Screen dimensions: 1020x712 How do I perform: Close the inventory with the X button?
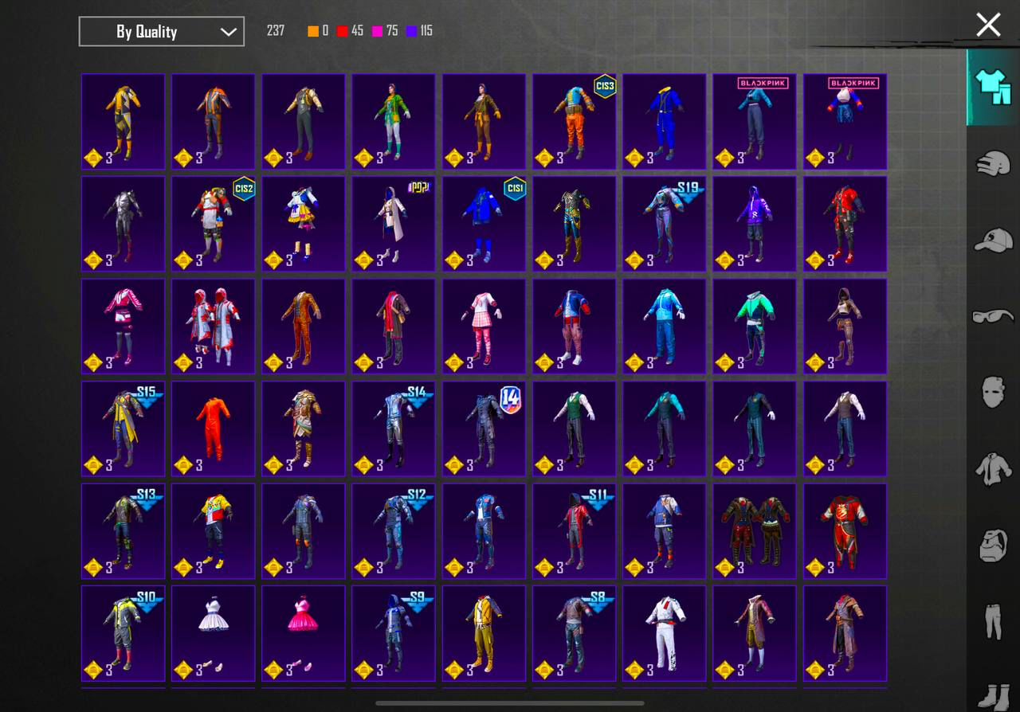[988, 24]
